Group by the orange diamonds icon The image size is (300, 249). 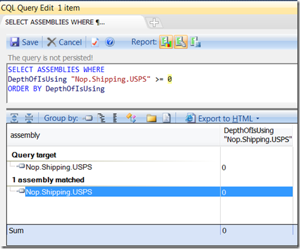click(131, 118)
